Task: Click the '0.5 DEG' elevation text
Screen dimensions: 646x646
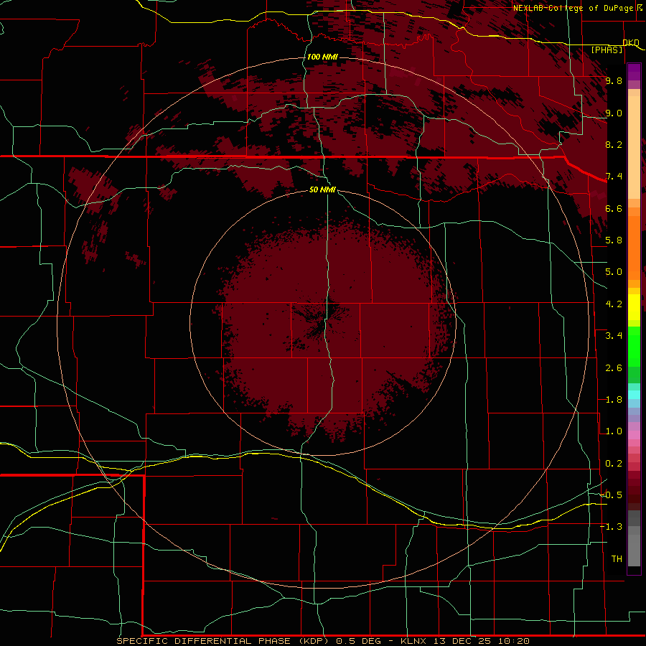Action: (360, 641)
